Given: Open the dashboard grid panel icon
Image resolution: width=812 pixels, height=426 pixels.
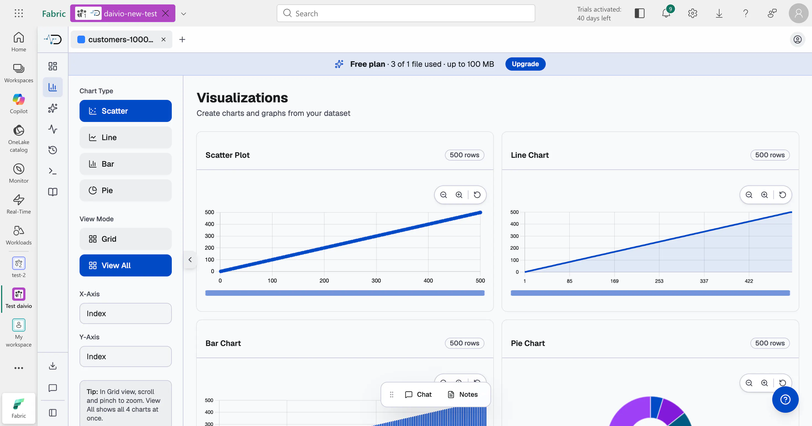Looking at the screenshot, I should 53,66.
